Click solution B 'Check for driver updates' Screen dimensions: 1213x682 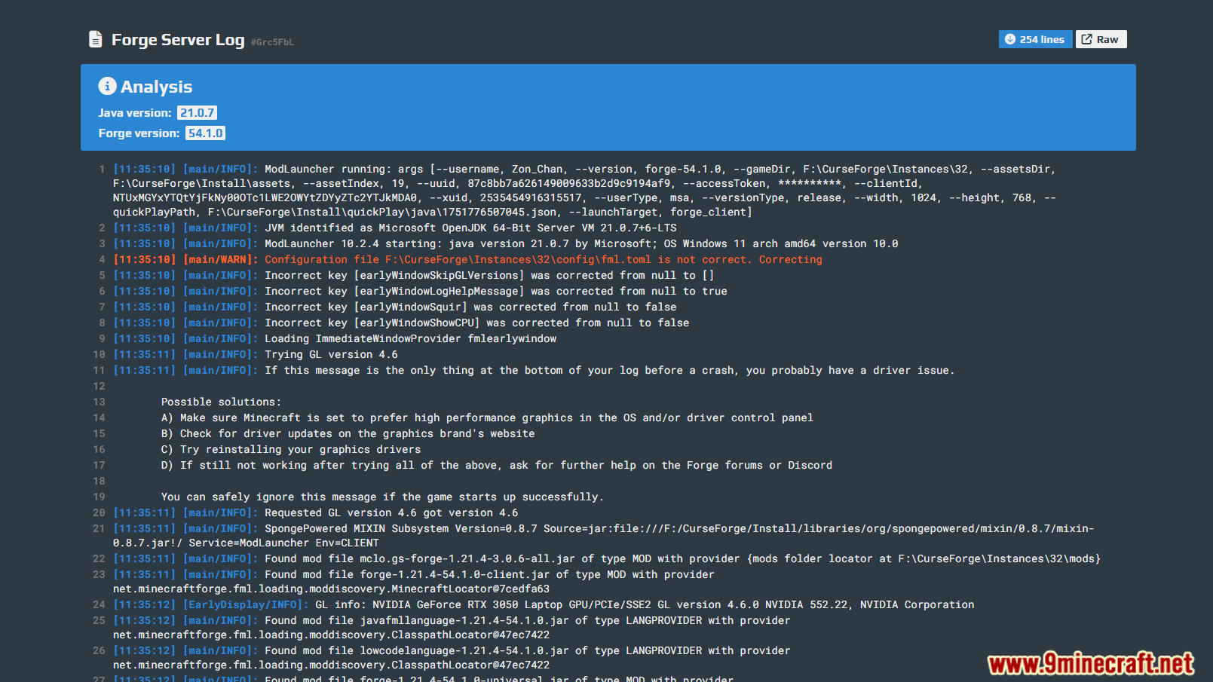(x=348, y=434)
